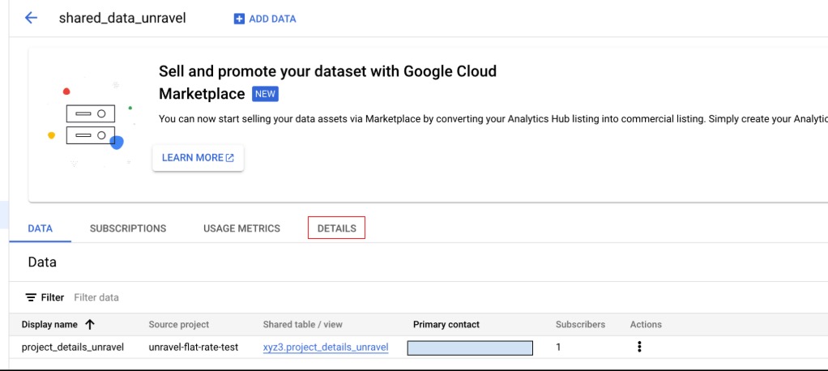The height and width of the screenshot is (371, 828).
Task: Click the back arrow next to shared_data_unravel
Action: tap(31, 18)
